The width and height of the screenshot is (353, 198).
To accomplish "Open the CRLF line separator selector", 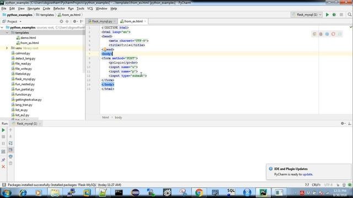I will 316,185.
